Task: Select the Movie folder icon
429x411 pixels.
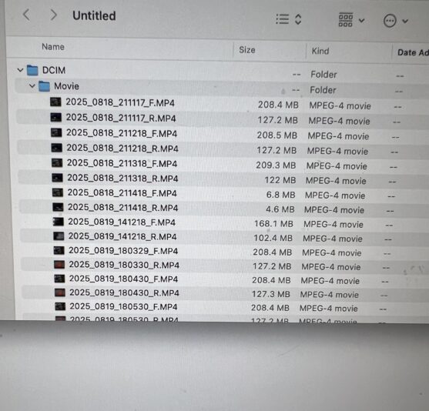Action: point(44,86)
